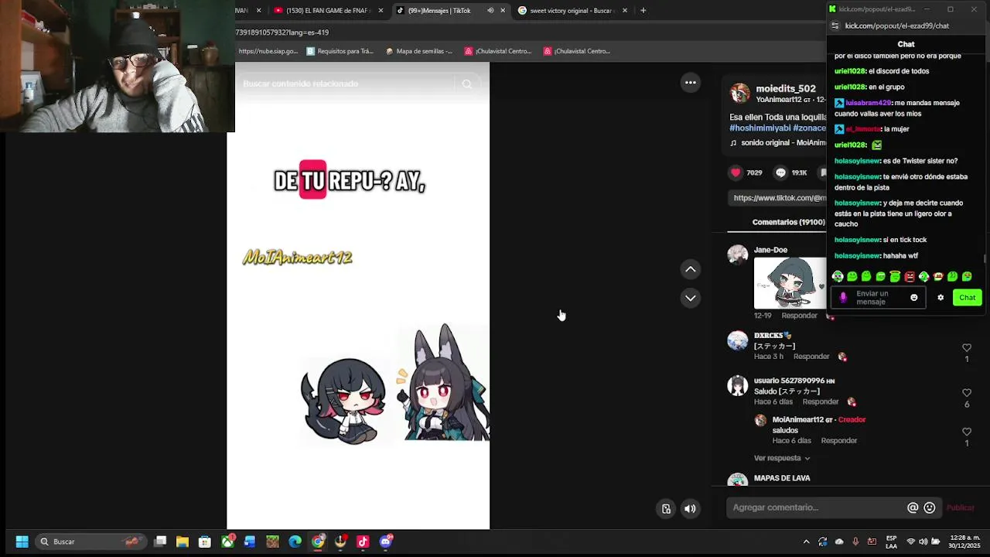Image resolution: width=990 pixels, height=557 pixels.
Task: Open Xbox app from taskbar
Action: tap(227, 542)
